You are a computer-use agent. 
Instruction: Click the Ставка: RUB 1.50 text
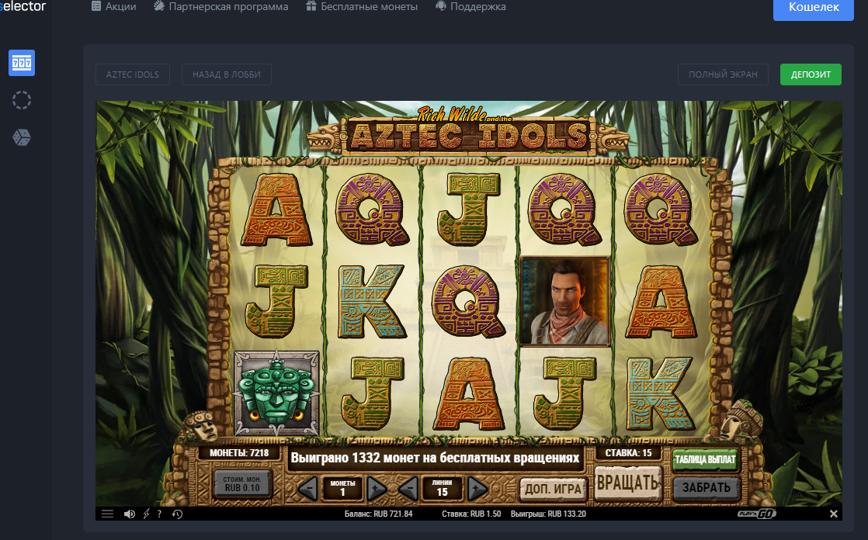(x=471, y=514)
